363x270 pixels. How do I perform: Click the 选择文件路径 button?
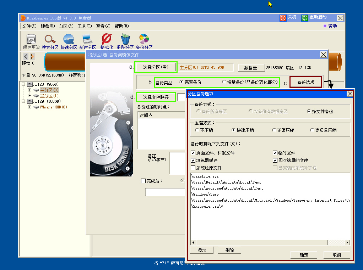[156, 97]
